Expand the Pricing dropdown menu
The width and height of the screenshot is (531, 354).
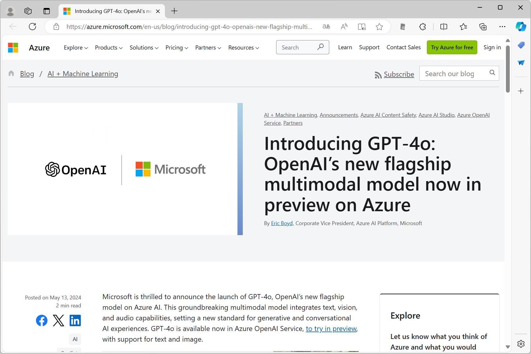click(177, 47)
